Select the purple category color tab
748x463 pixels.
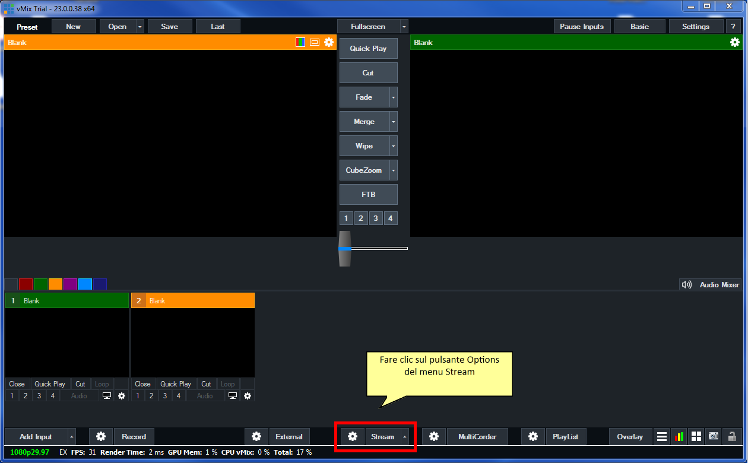click(x=70, y=284)
